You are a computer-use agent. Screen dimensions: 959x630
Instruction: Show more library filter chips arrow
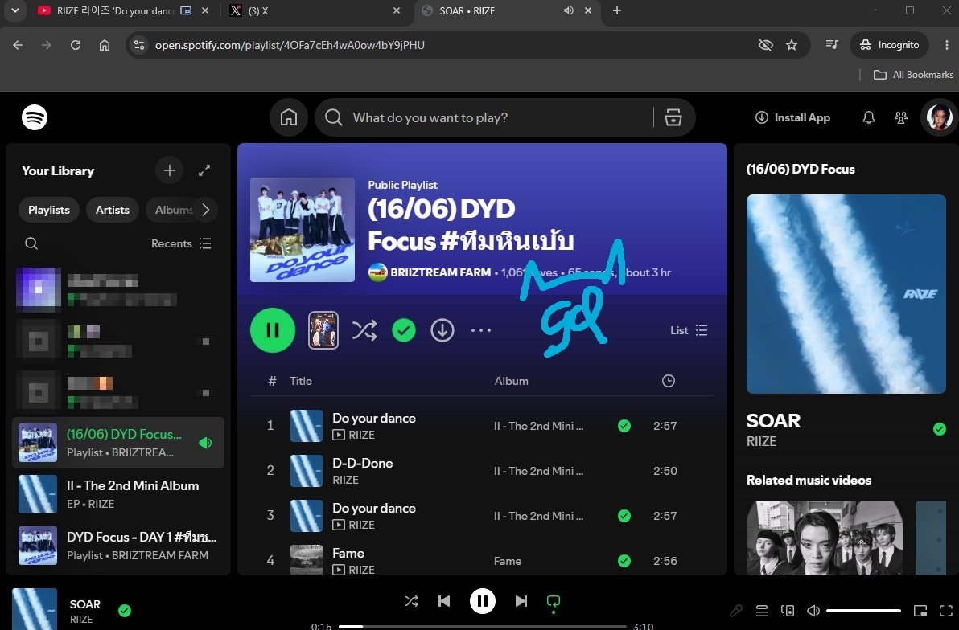[206, 210]
